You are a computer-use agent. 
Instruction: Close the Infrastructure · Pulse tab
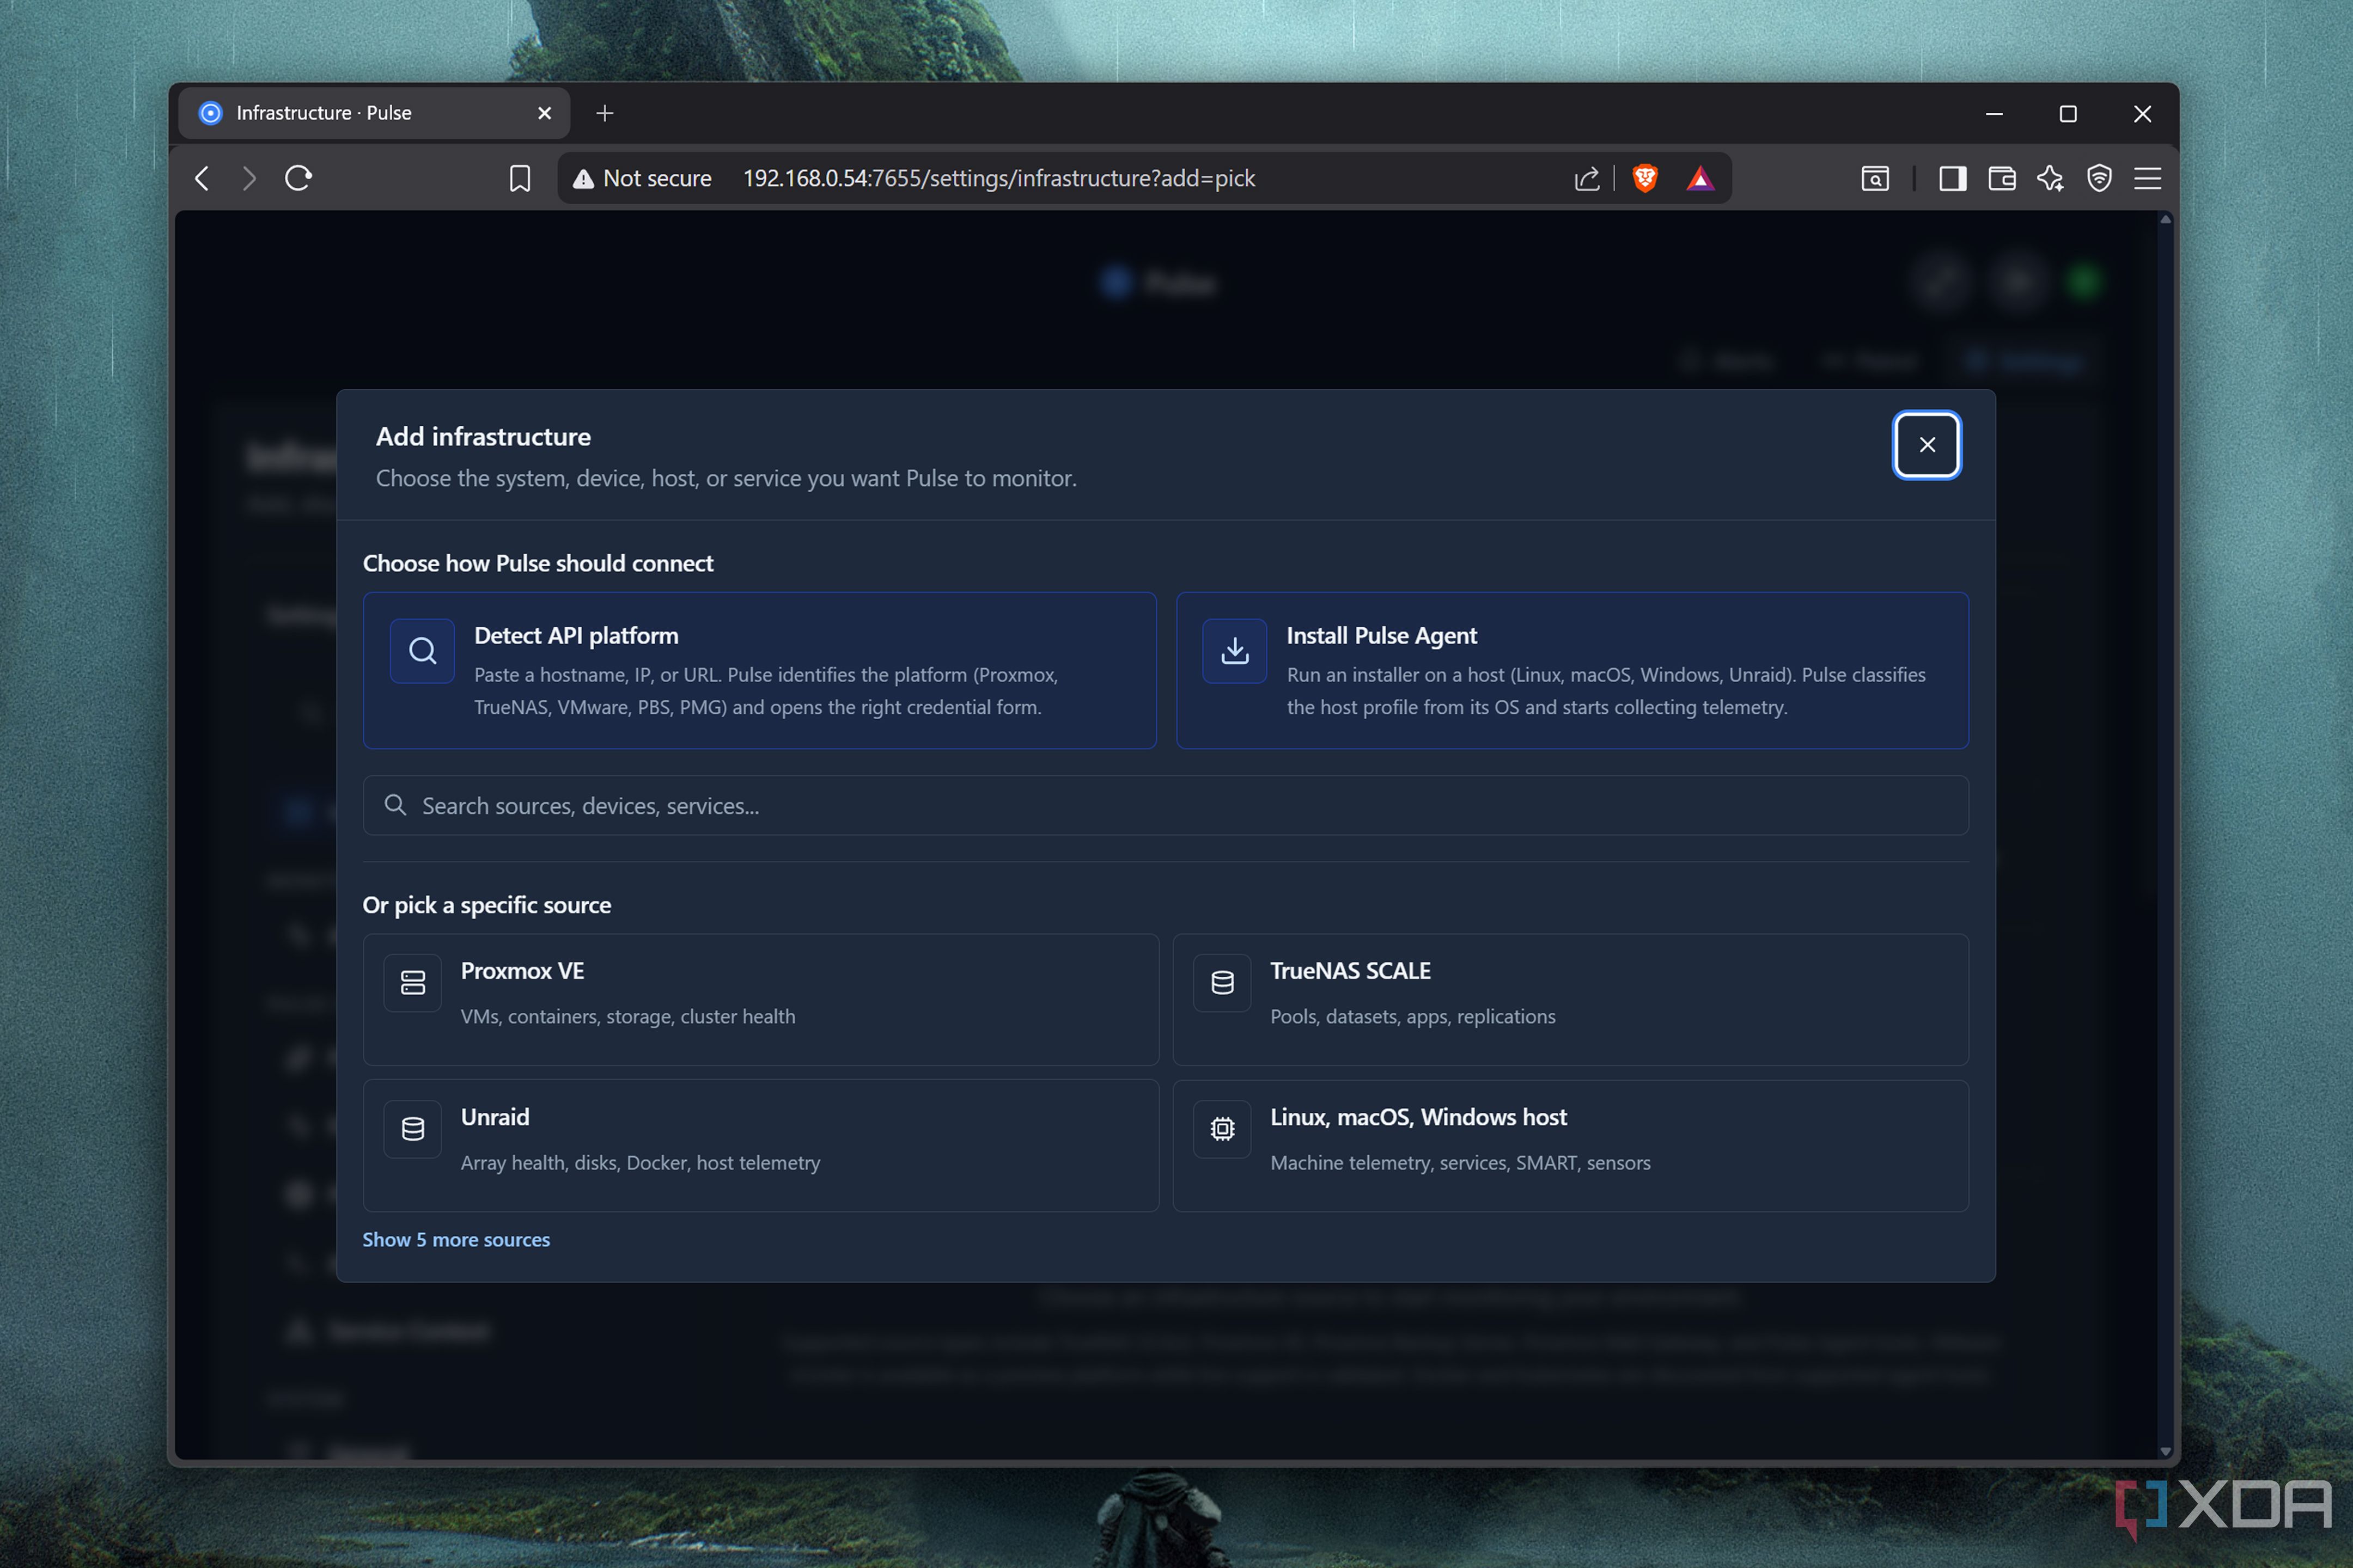coord(544,113)
